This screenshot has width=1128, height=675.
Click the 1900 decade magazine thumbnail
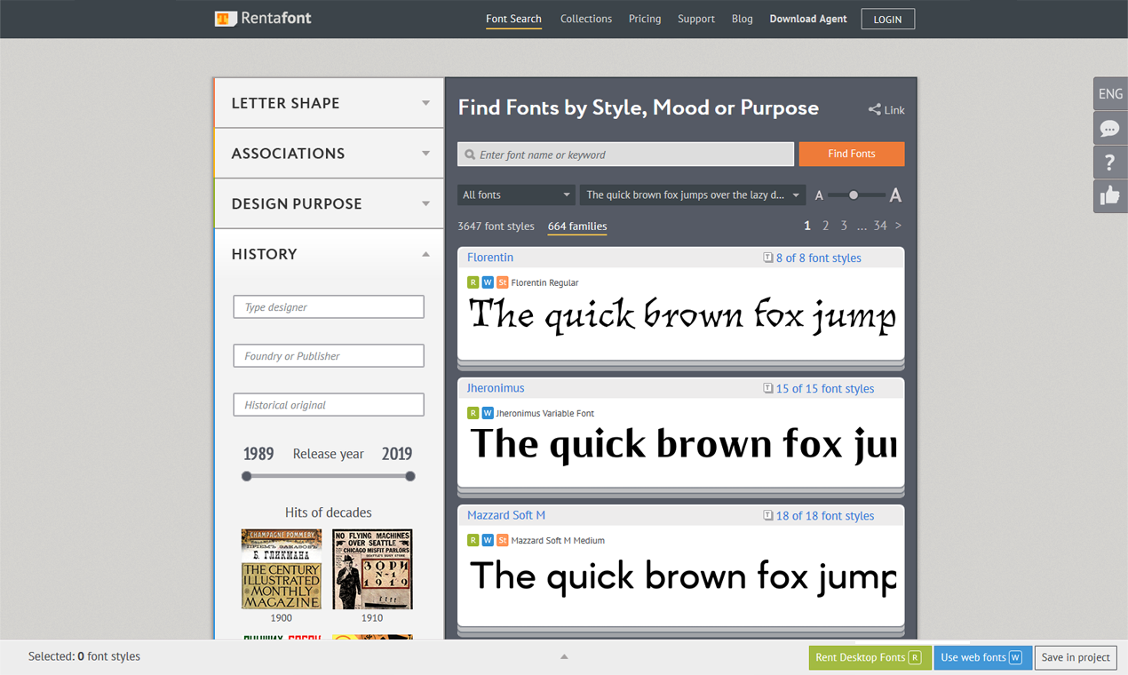[281, 568]
